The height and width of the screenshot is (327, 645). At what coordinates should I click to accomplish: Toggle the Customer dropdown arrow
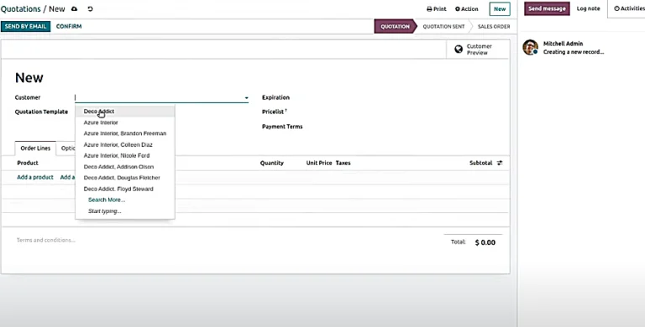pos(246,98)
